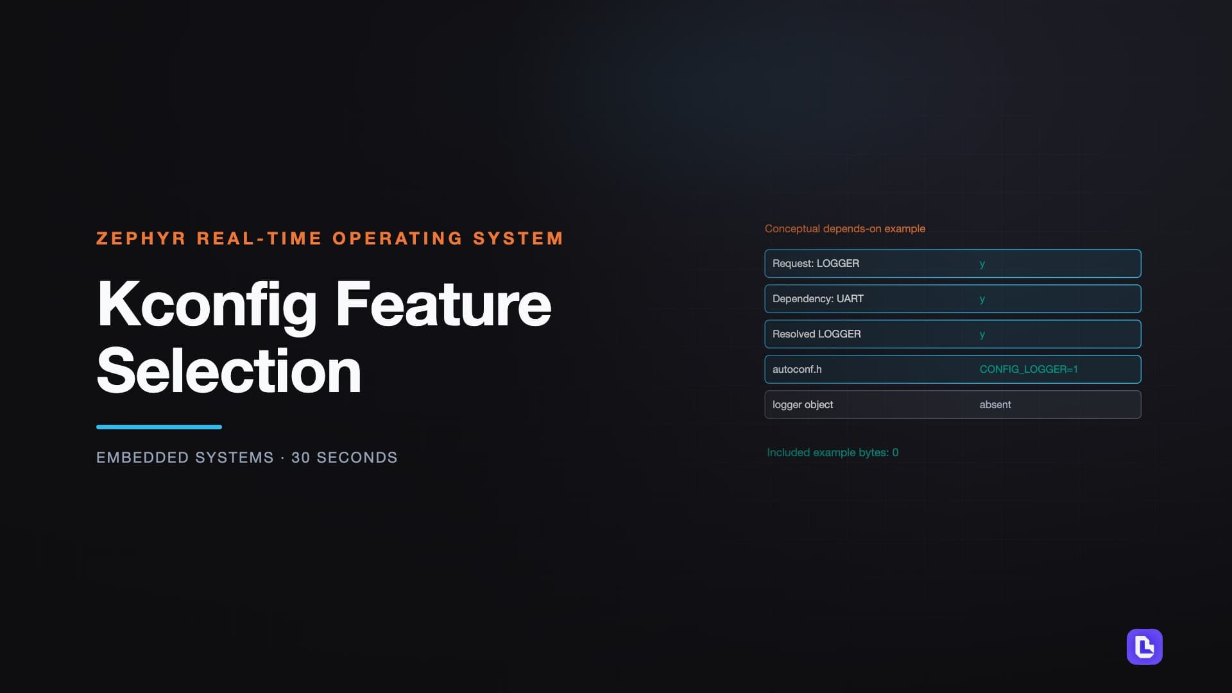The height and width of the screenshot is (693, 1232).
Task: Select the Resolved LOGGER row
Action: tap(953, 334)
